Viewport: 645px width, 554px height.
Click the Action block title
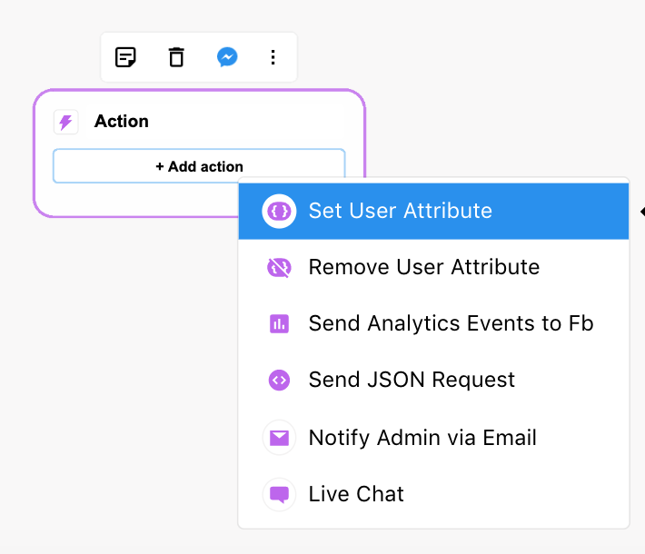click(122, 122)
